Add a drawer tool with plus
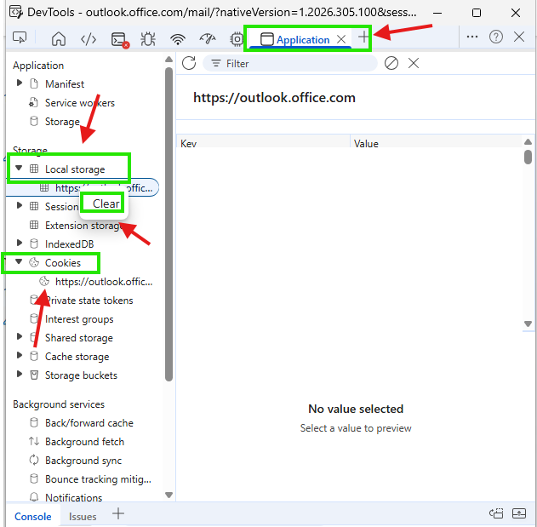 coord(118,513)
